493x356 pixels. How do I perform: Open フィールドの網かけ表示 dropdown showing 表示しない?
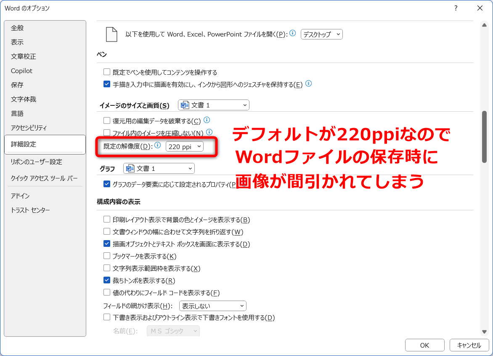pyautogui.click(x=213, y=306)
